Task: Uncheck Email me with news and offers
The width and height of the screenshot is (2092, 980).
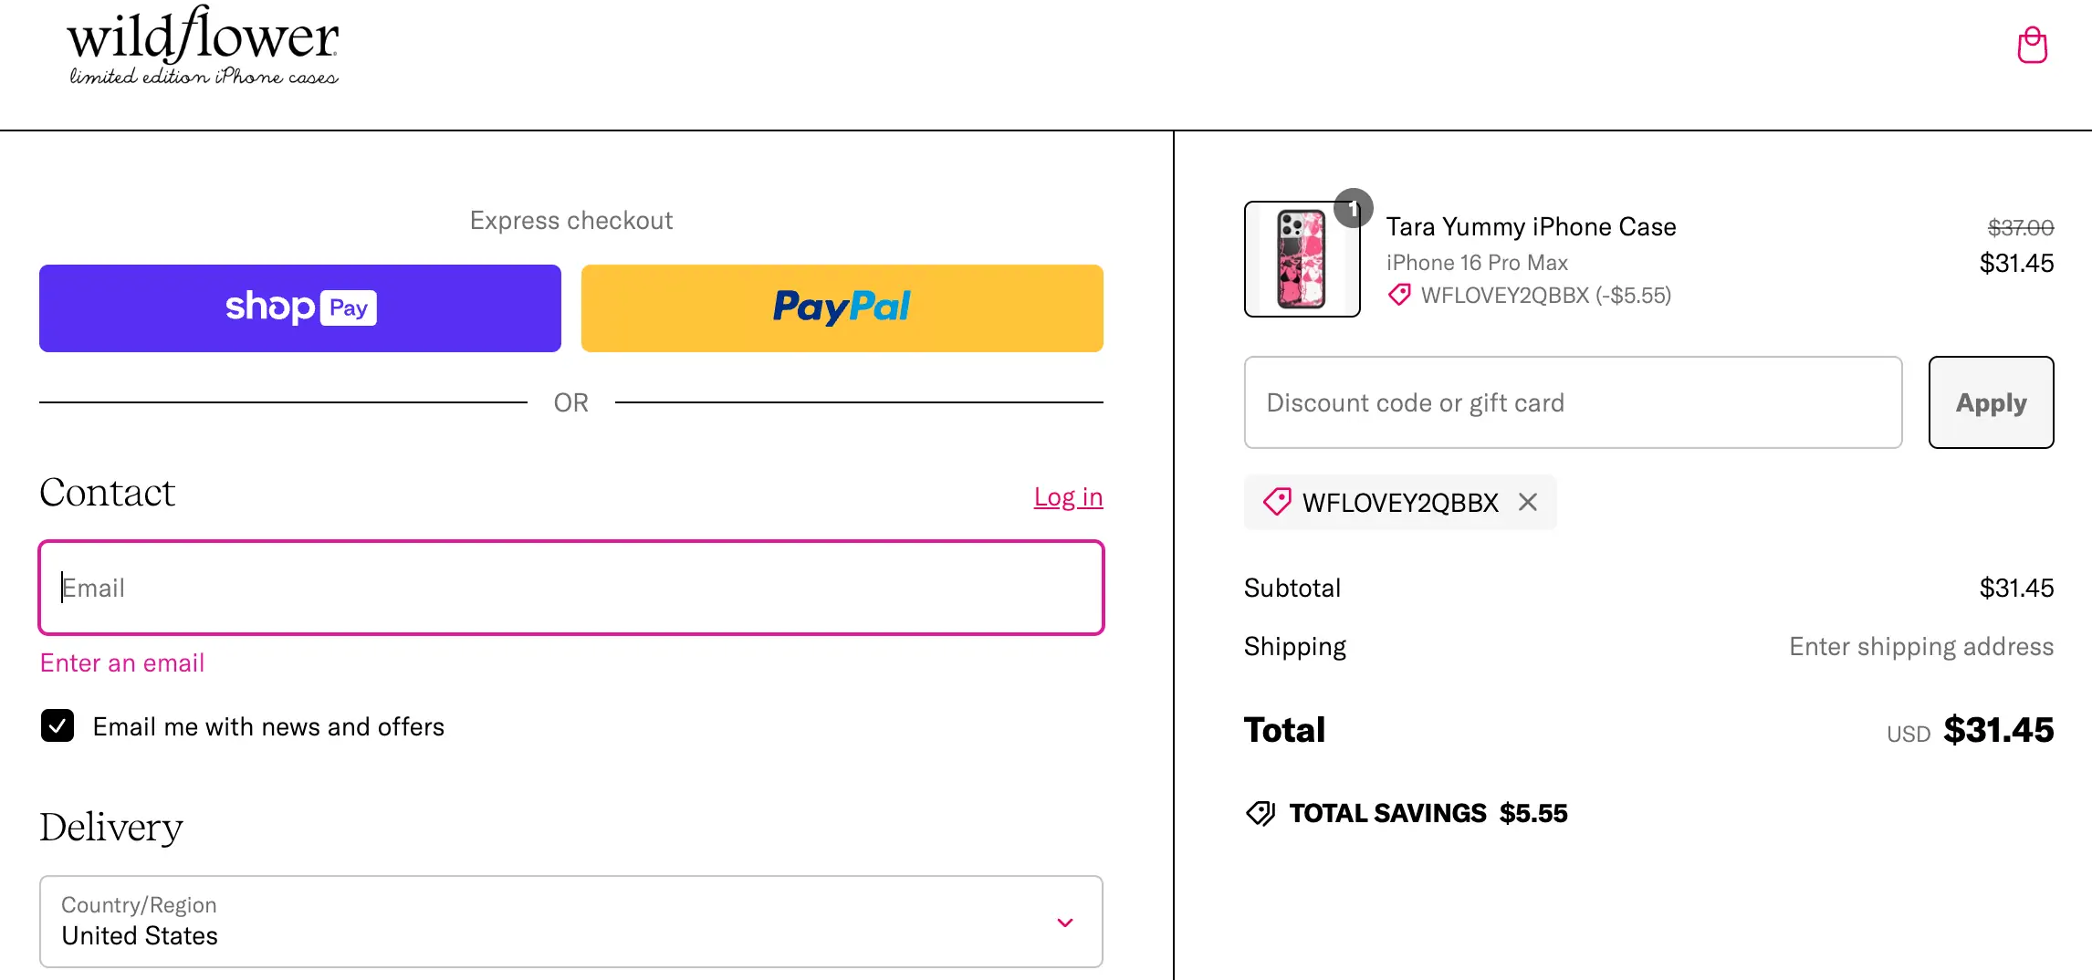Action: 58,726
